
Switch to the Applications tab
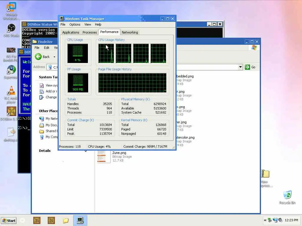pos(71,32)
